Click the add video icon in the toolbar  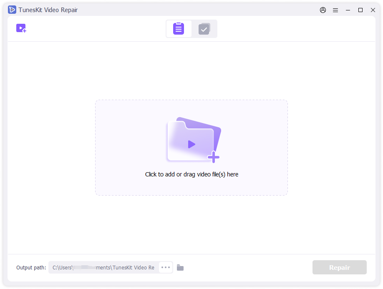pos(21,28)
